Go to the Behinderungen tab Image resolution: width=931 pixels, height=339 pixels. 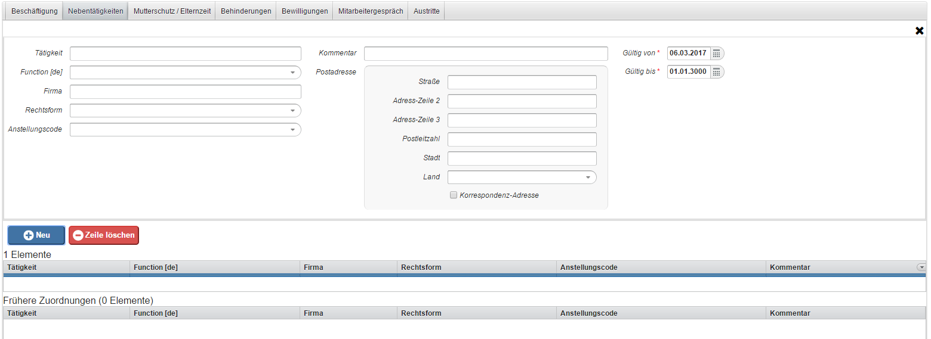click(x=246, y=11)
